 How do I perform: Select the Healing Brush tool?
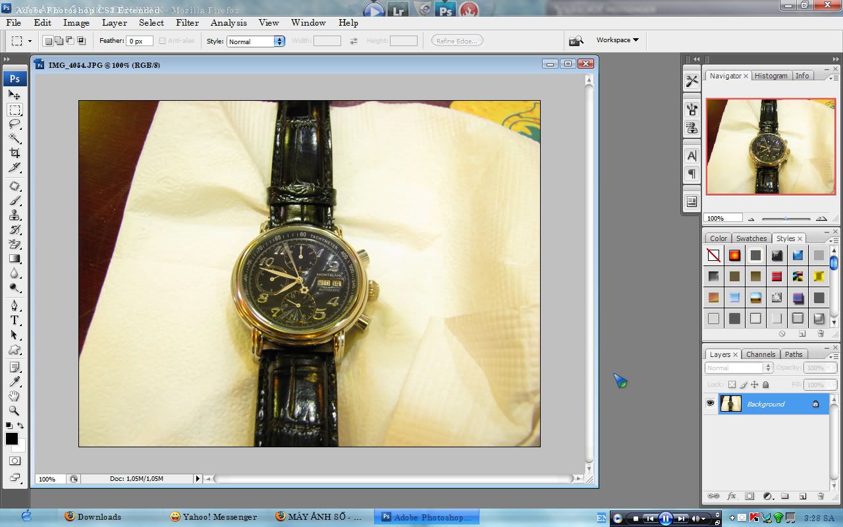(14, 186)
